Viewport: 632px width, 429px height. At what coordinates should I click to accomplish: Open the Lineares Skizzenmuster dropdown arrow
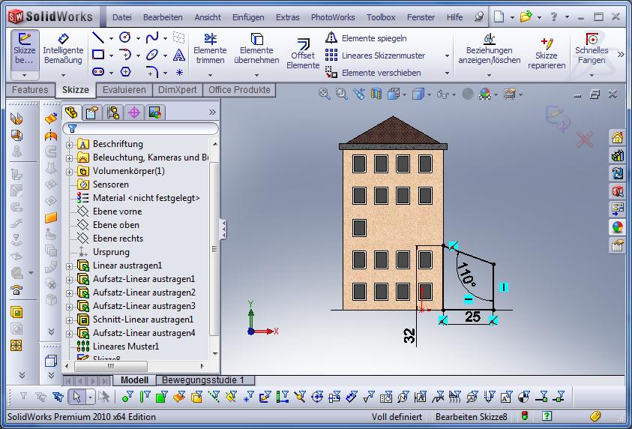[x=447, y=55]
